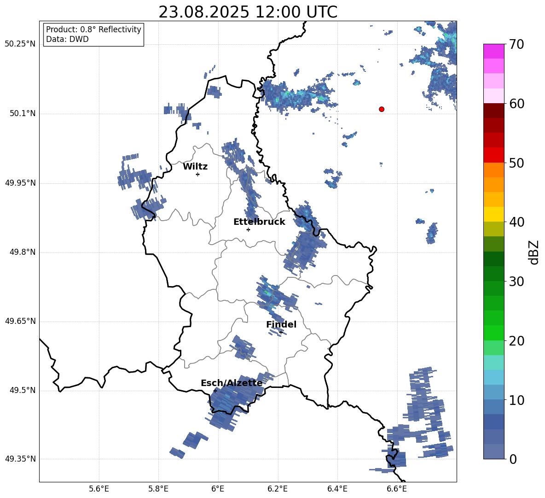Screen dimensions: 545x498
Task: Click the 5.8°E longitude label
Action: click(x=158, y=489)
